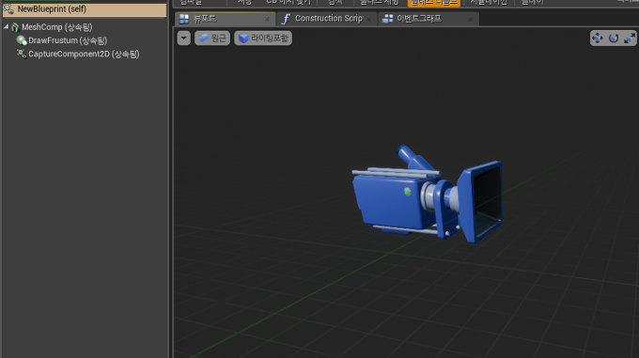The width and height of the screenshot is (639, 358).
Task: Close the 이벤트그래프 tab
Action: tap(470, 19)
